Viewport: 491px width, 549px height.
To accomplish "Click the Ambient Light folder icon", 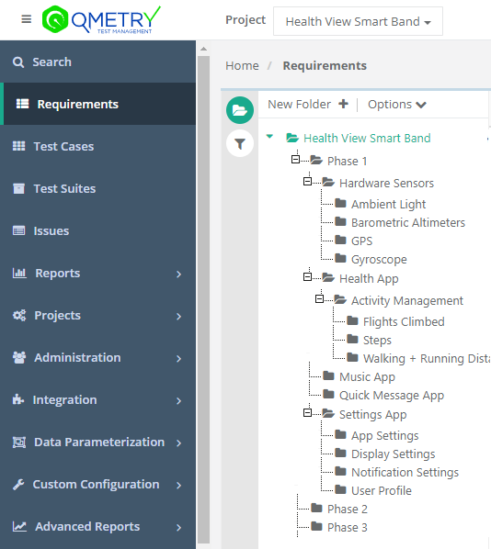I will pyautogui.click(x=340, y=203).
